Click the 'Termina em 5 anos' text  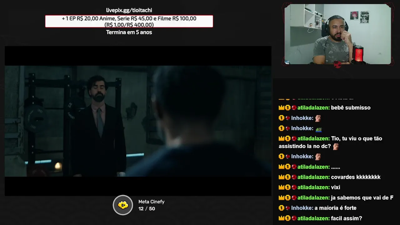[129, 32]
